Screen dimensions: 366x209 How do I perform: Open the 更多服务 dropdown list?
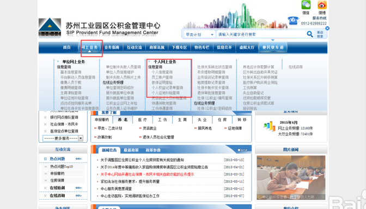click(63, 138)
